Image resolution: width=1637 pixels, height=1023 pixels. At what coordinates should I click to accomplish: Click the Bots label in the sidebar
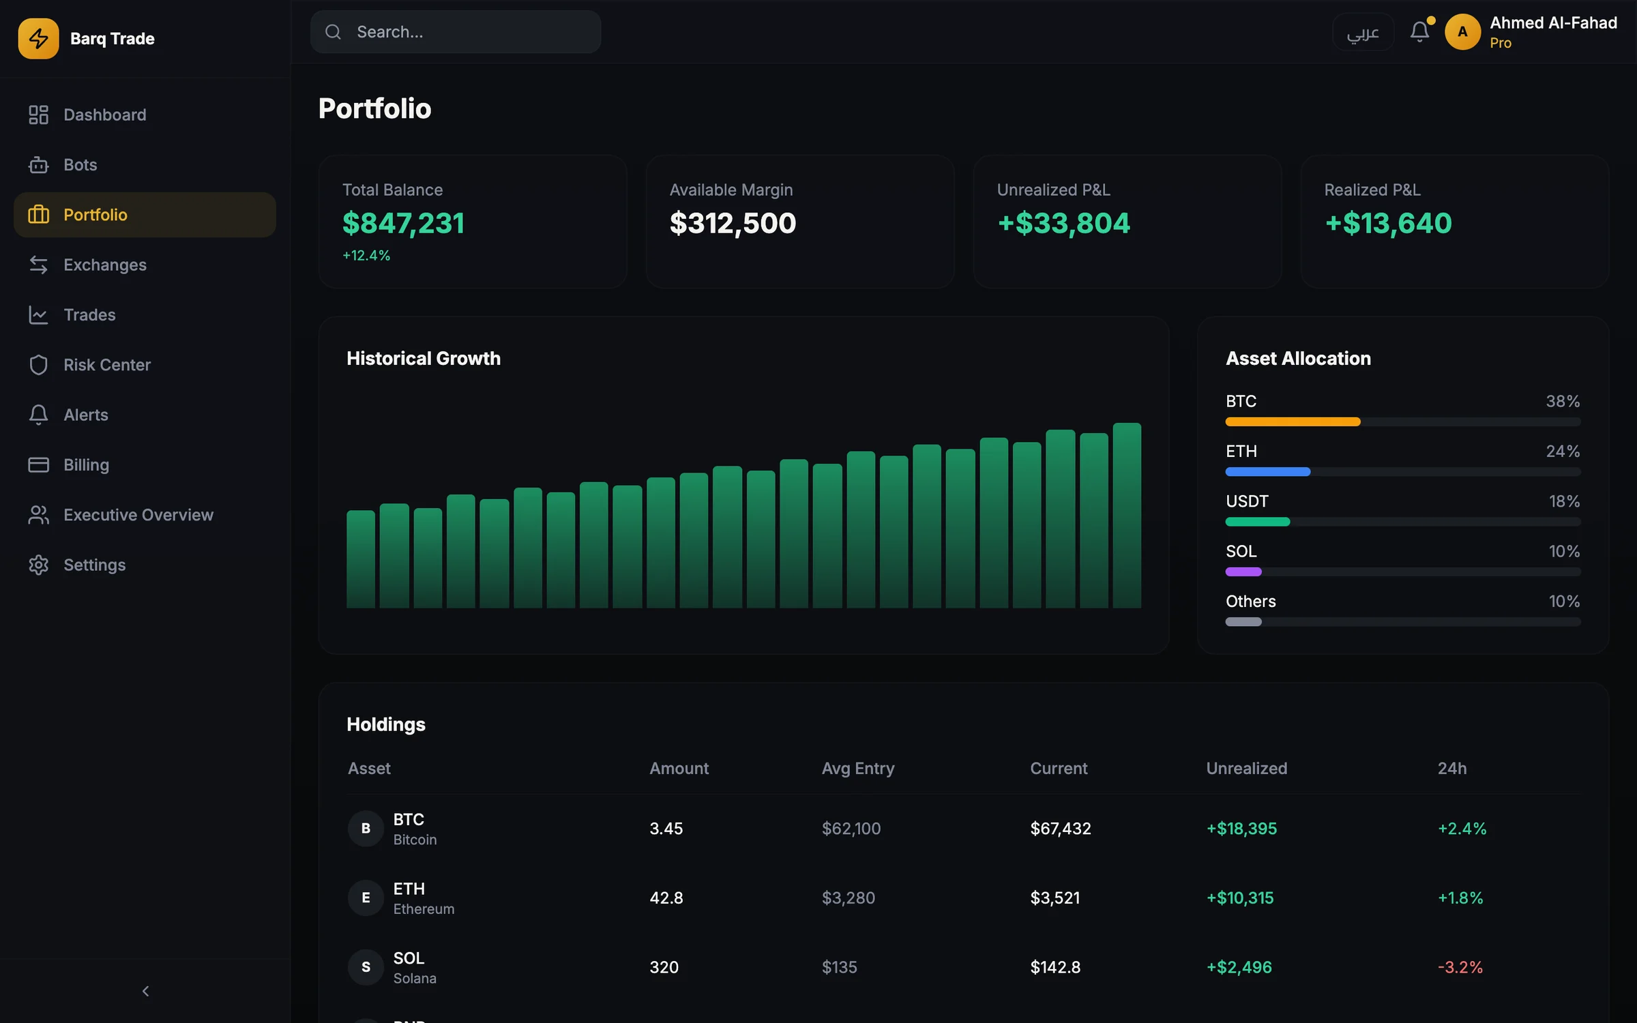click(80, 164)
